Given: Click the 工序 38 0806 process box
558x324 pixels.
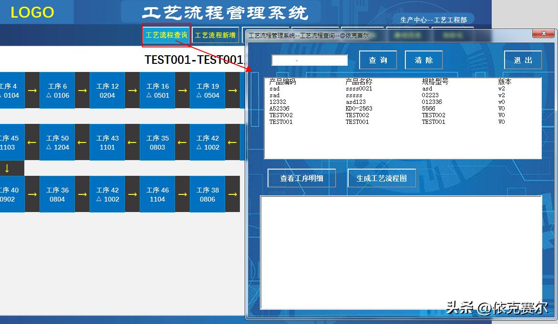Looking at the screenshot, I should click(207, 194).
